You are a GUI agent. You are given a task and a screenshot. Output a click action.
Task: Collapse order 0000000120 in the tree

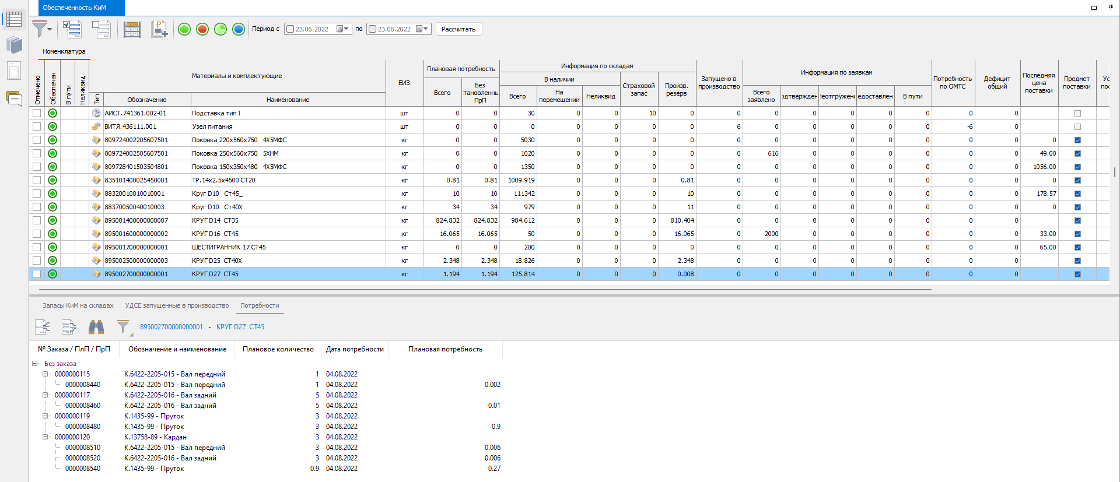point(45,437)
